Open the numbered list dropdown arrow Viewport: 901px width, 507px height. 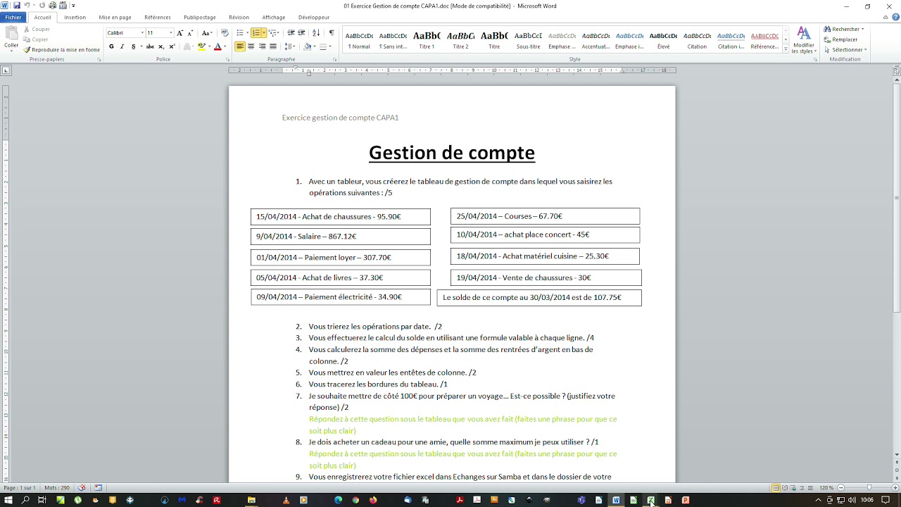click(x=263, y=33)
